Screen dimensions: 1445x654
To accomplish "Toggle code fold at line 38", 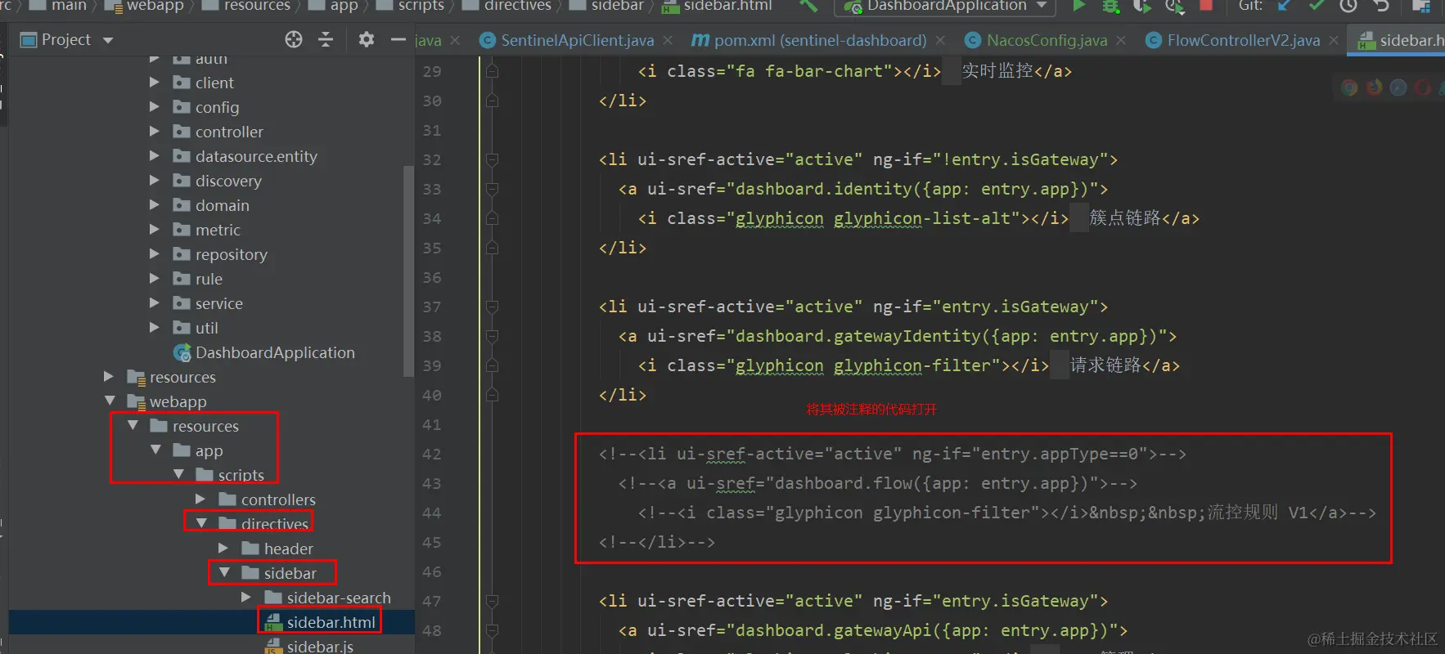I will (x=492, y=336).
